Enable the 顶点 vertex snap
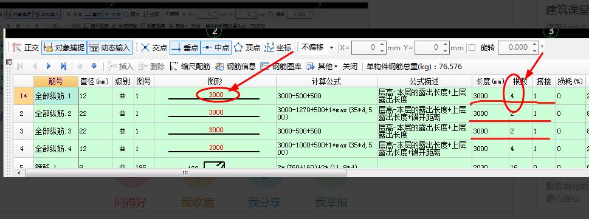The height and width of the screenshot is (219, 589). 247,48
